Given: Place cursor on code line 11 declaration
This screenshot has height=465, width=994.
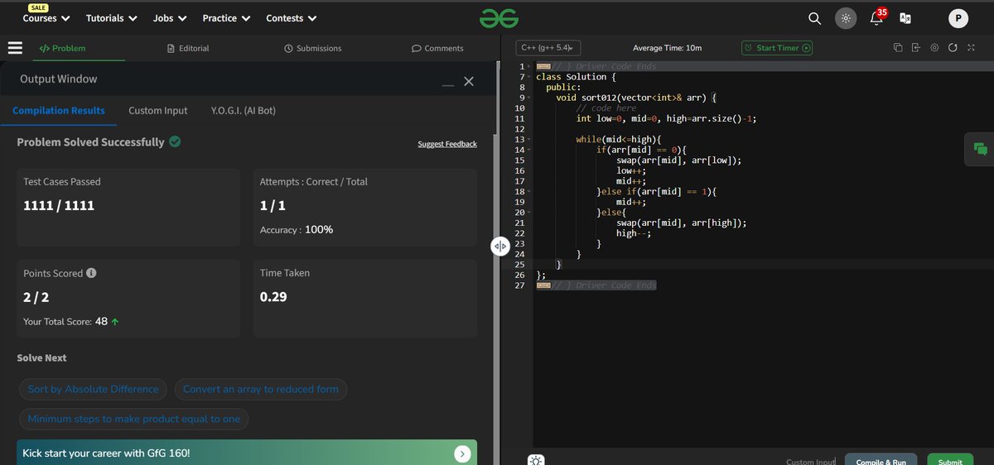Looking at the screenshot, I should [x=666, y=118].
